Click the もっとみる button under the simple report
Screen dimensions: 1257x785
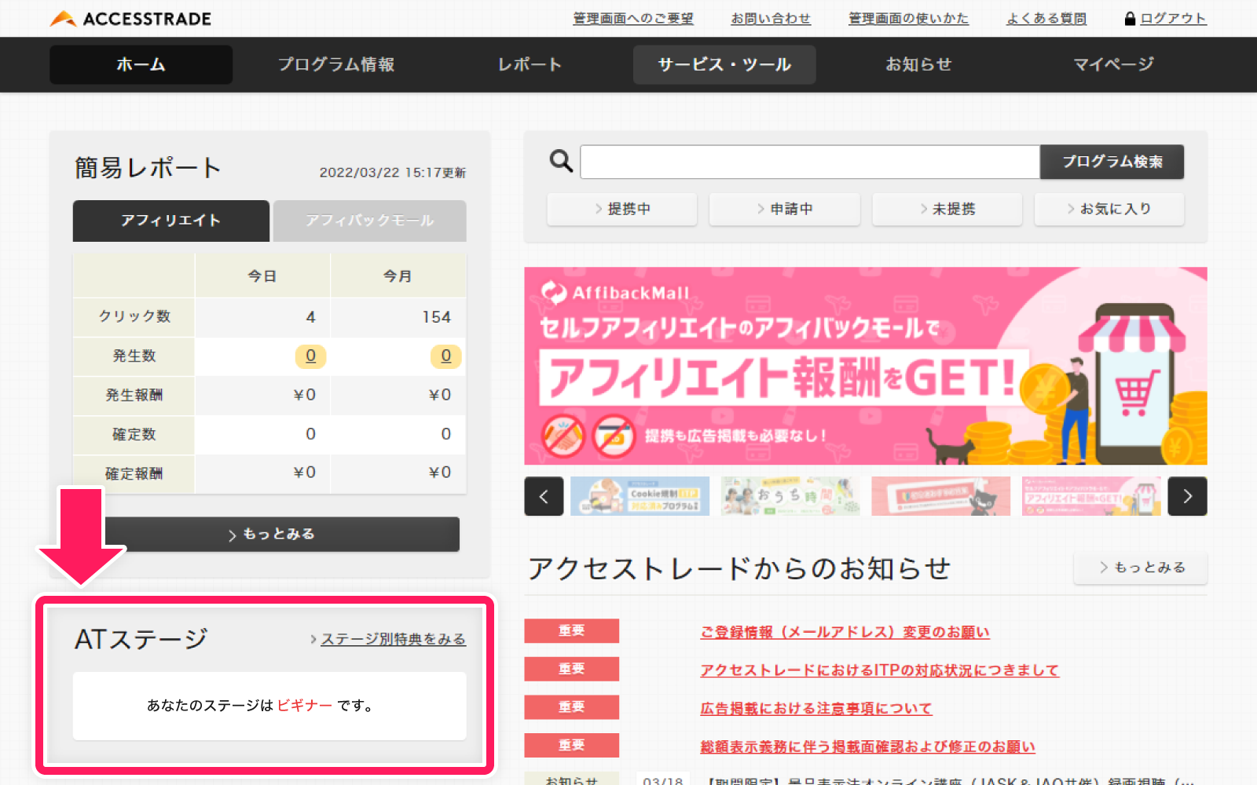(x=270, y=534)
